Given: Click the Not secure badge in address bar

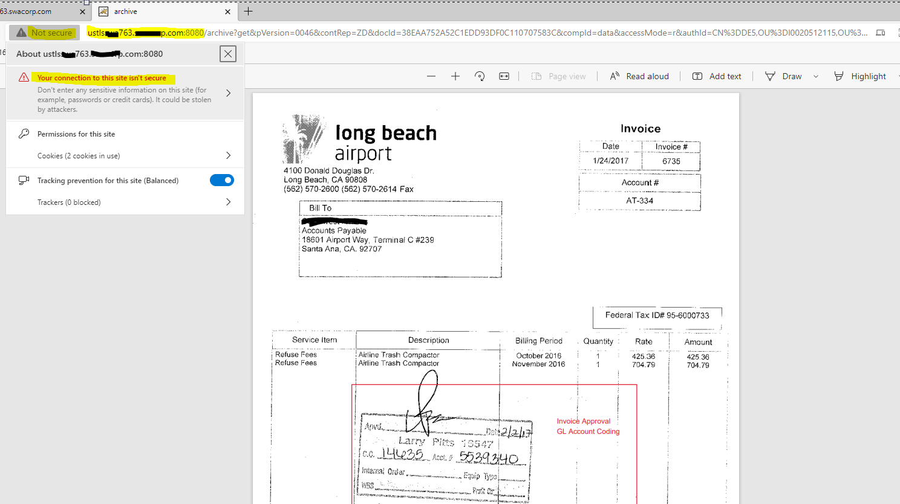Looking at the screenshot, I should pos(45,33).
